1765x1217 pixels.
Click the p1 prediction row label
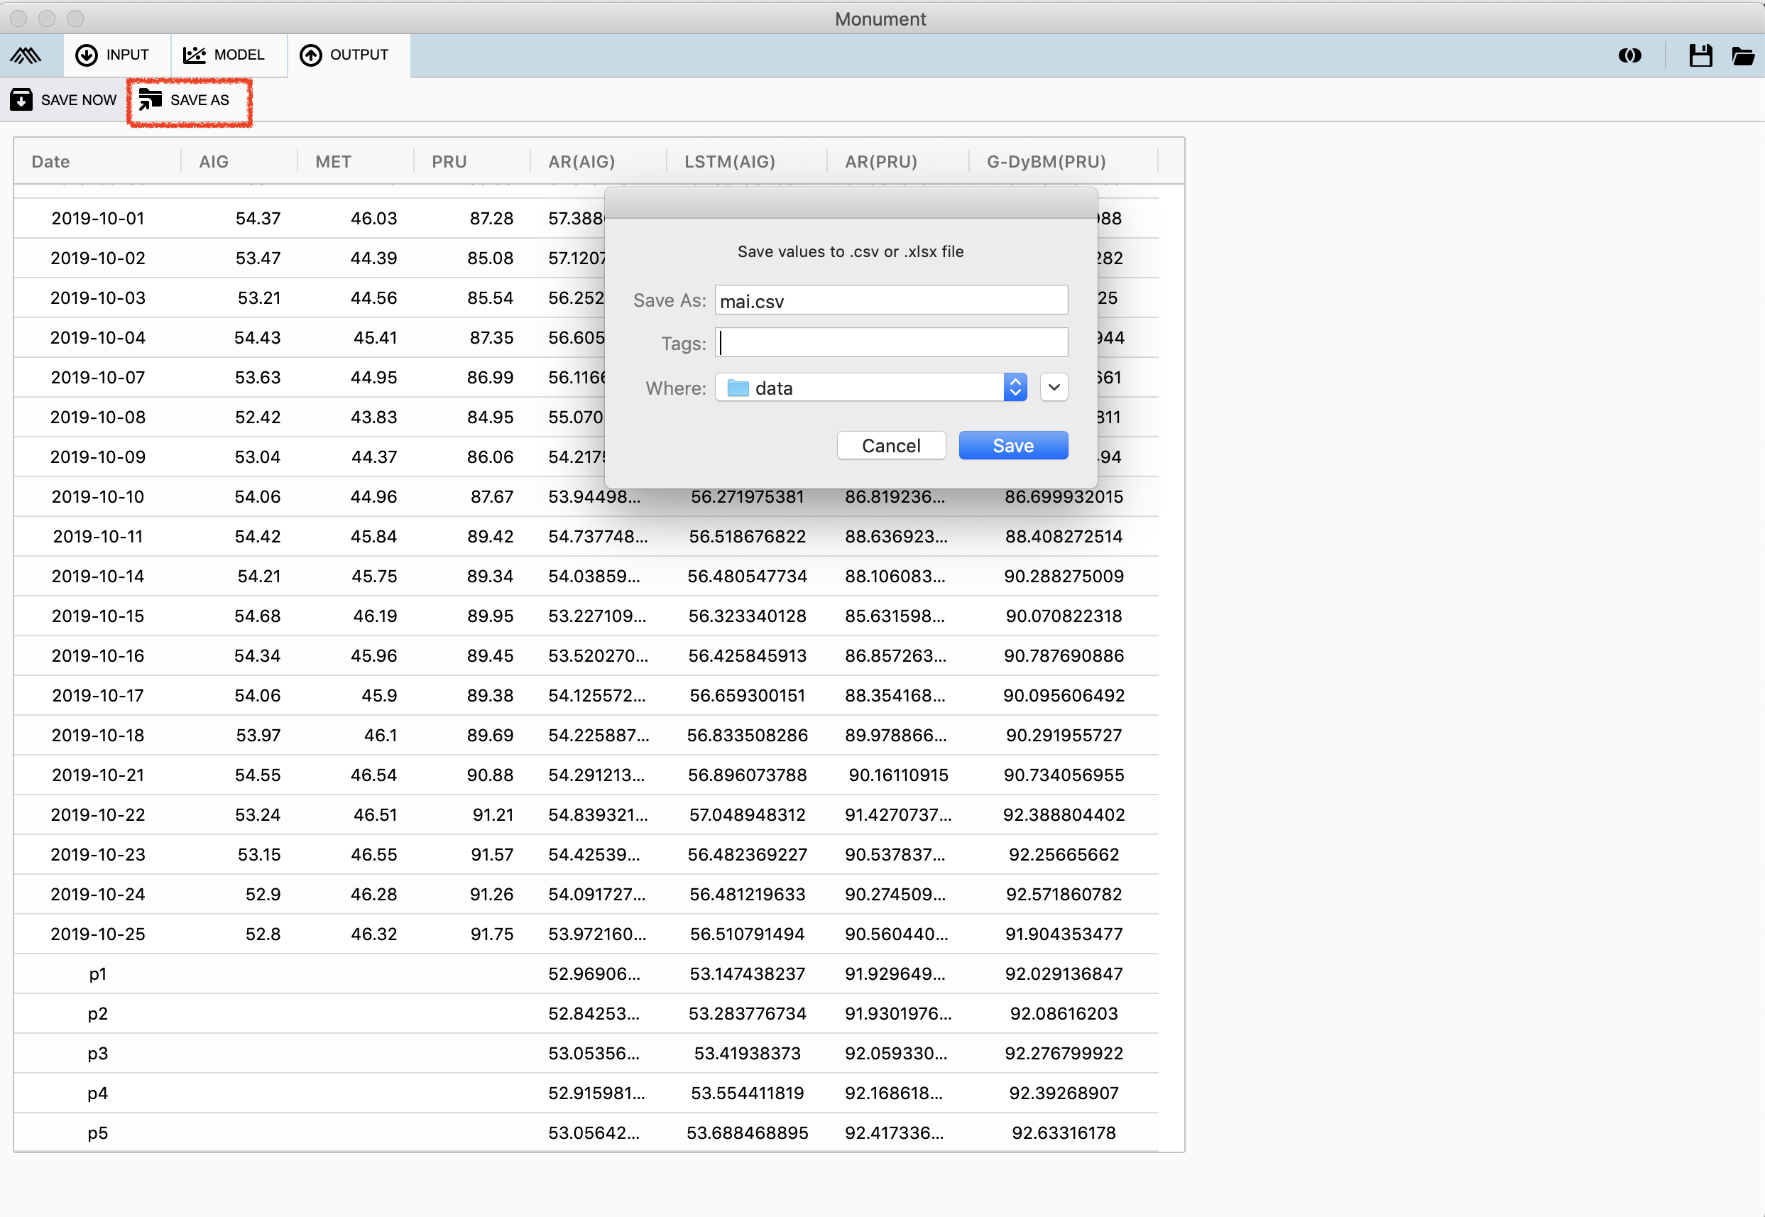97,973
